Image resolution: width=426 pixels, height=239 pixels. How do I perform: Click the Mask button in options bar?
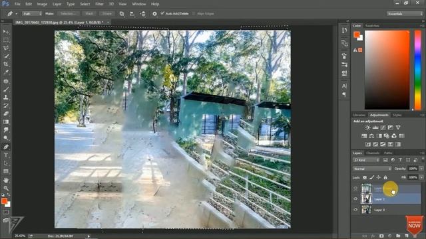89,13
